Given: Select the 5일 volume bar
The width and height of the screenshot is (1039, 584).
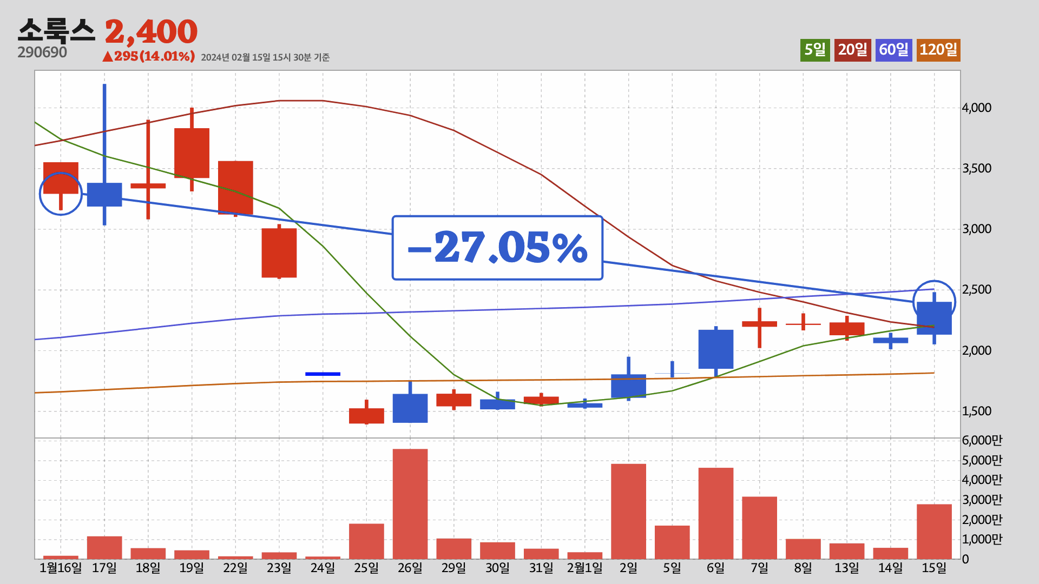Looking at the screenshot, I should 672,542.
